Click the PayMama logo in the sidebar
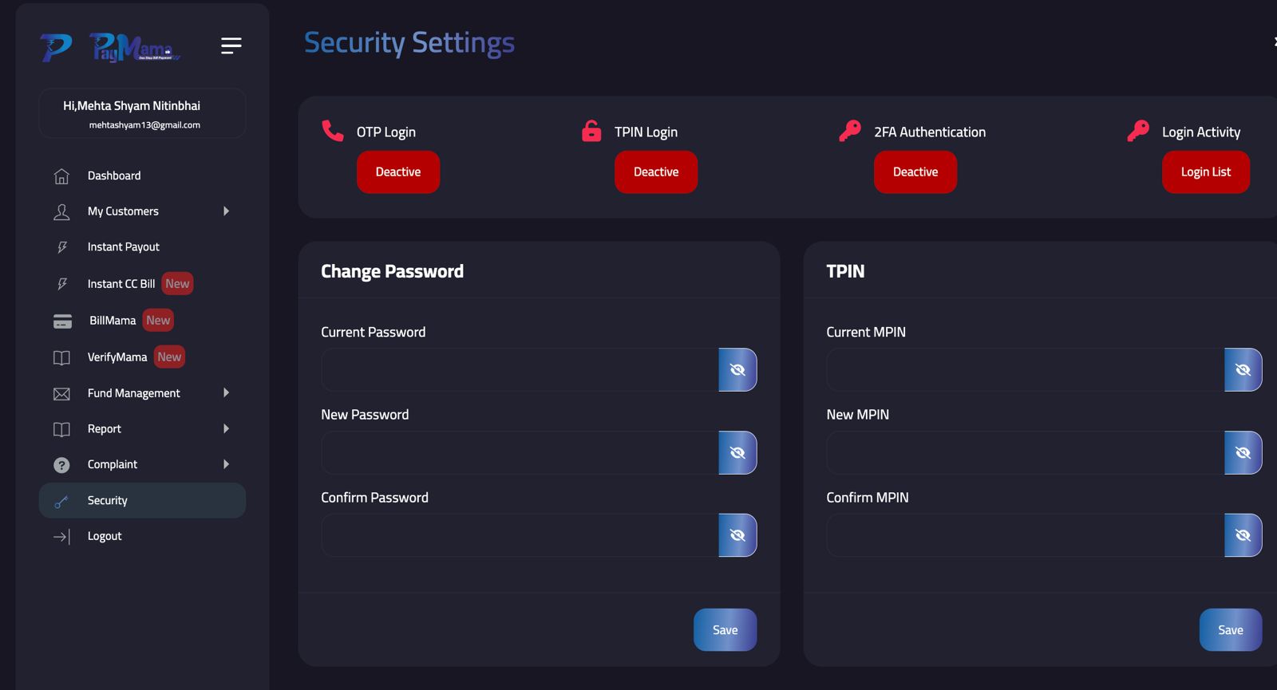This screenshot has height=690, width=1277. pyautogui.click(x=111, y=47)
